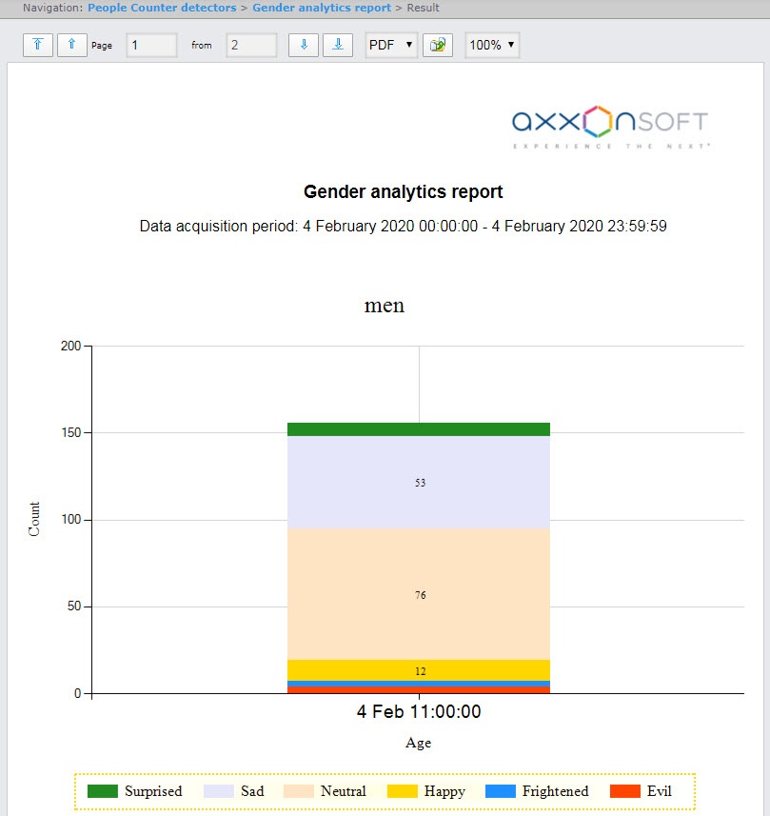Click the yellow Happy legend swatch
The height and width of the screenshot is (816, 770).
[403, 791]
